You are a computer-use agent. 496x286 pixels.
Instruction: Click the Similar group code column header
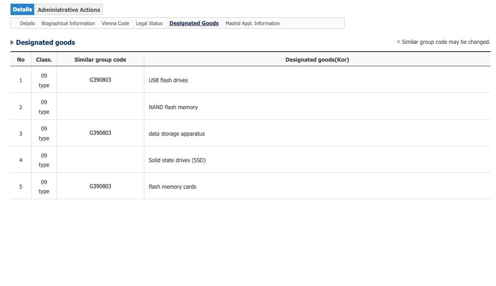point(100,59)
